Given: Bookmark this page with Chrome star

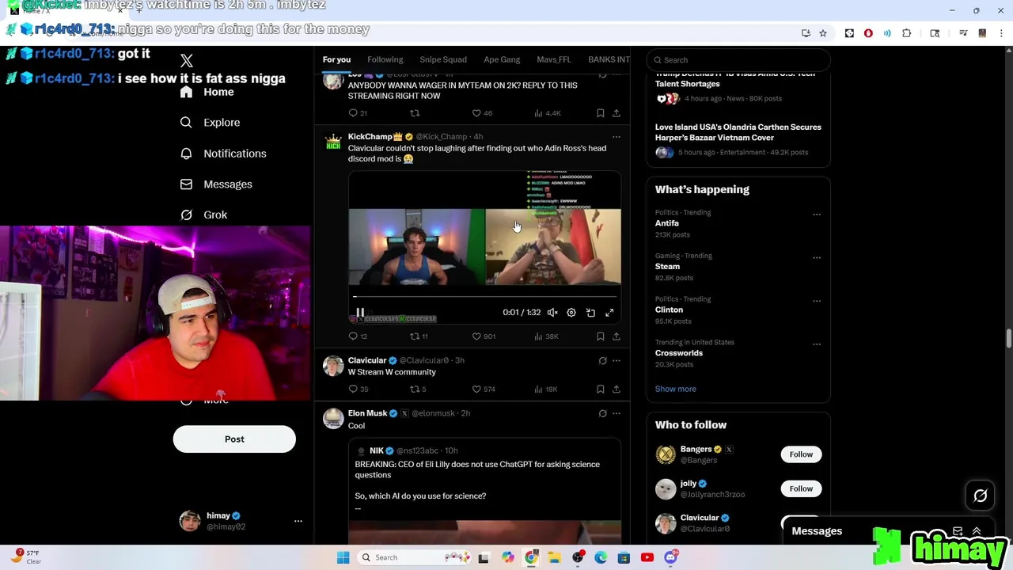Looking at the screenshot, I should click(x=823, y=33).
